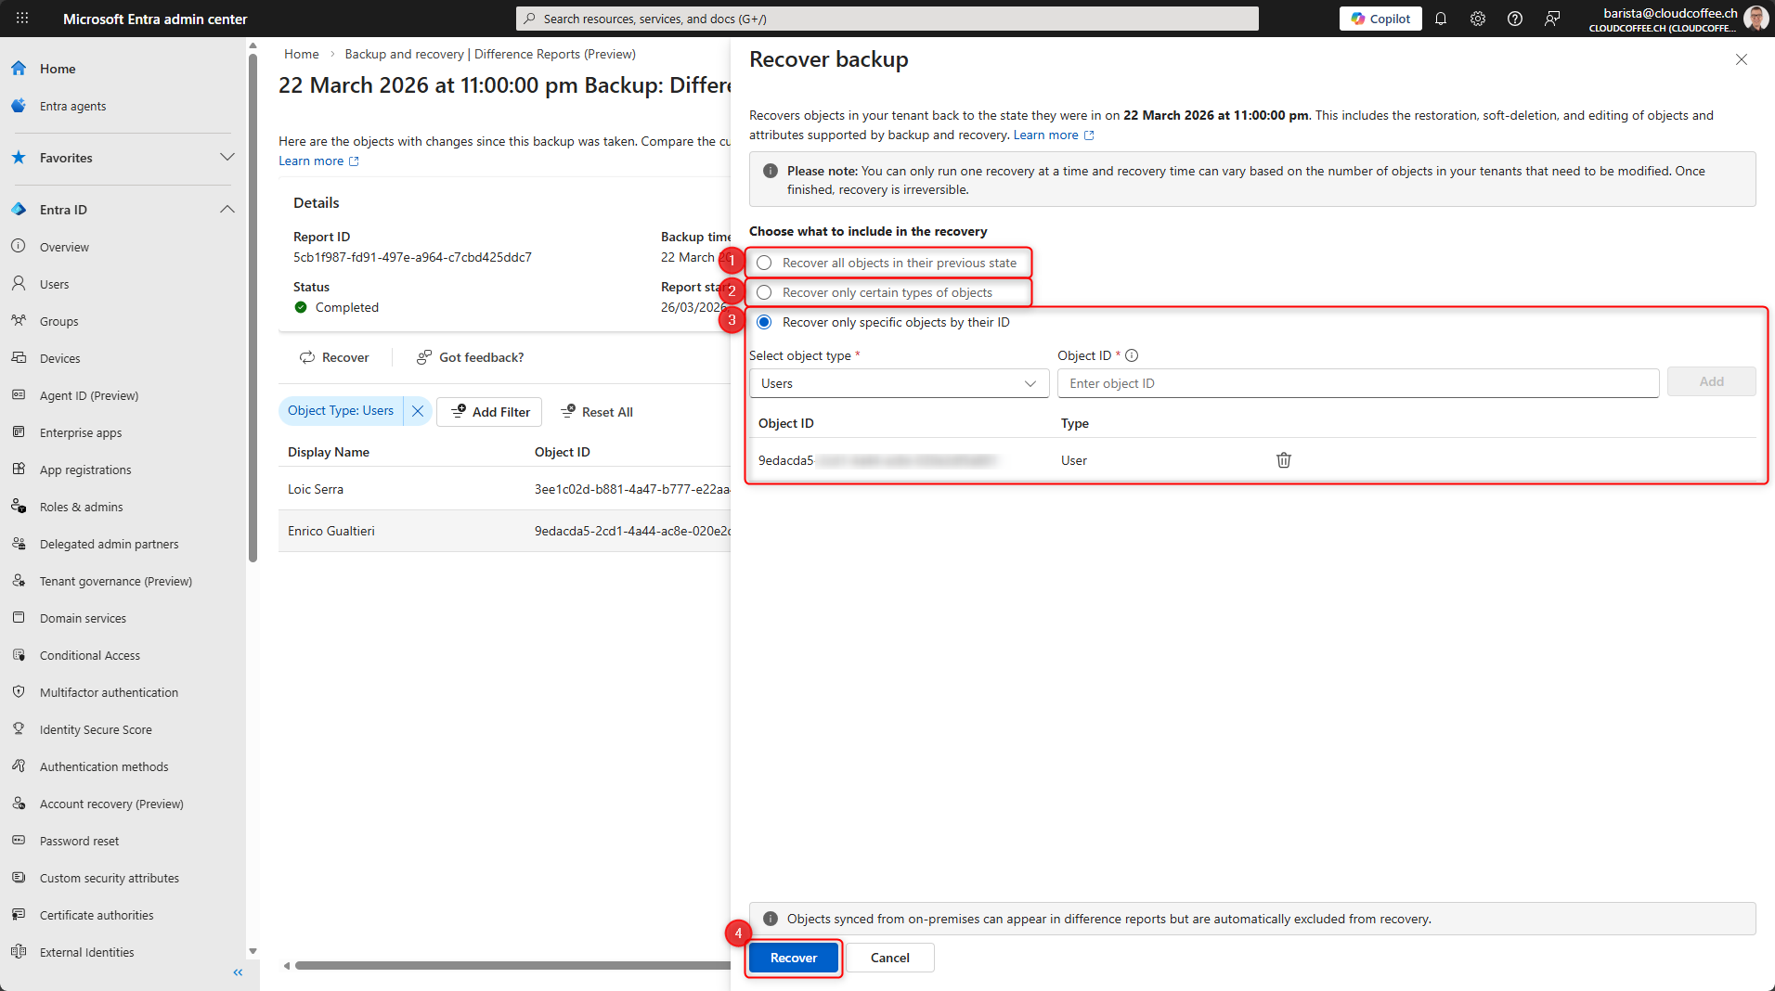1775x991 pixels.
Task: Expand the Favorites section
Action: (227, 158)
